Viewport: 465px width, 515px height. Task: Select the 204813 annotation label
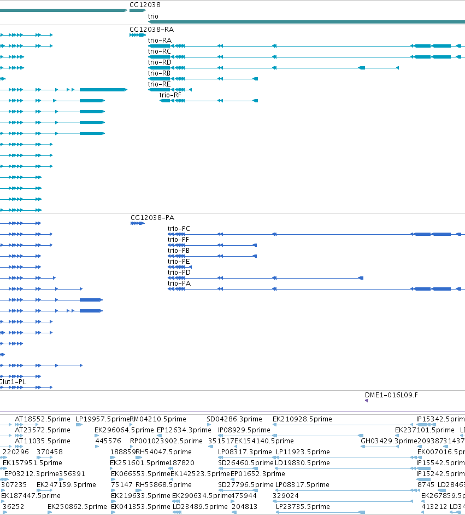tap(244, 507)
